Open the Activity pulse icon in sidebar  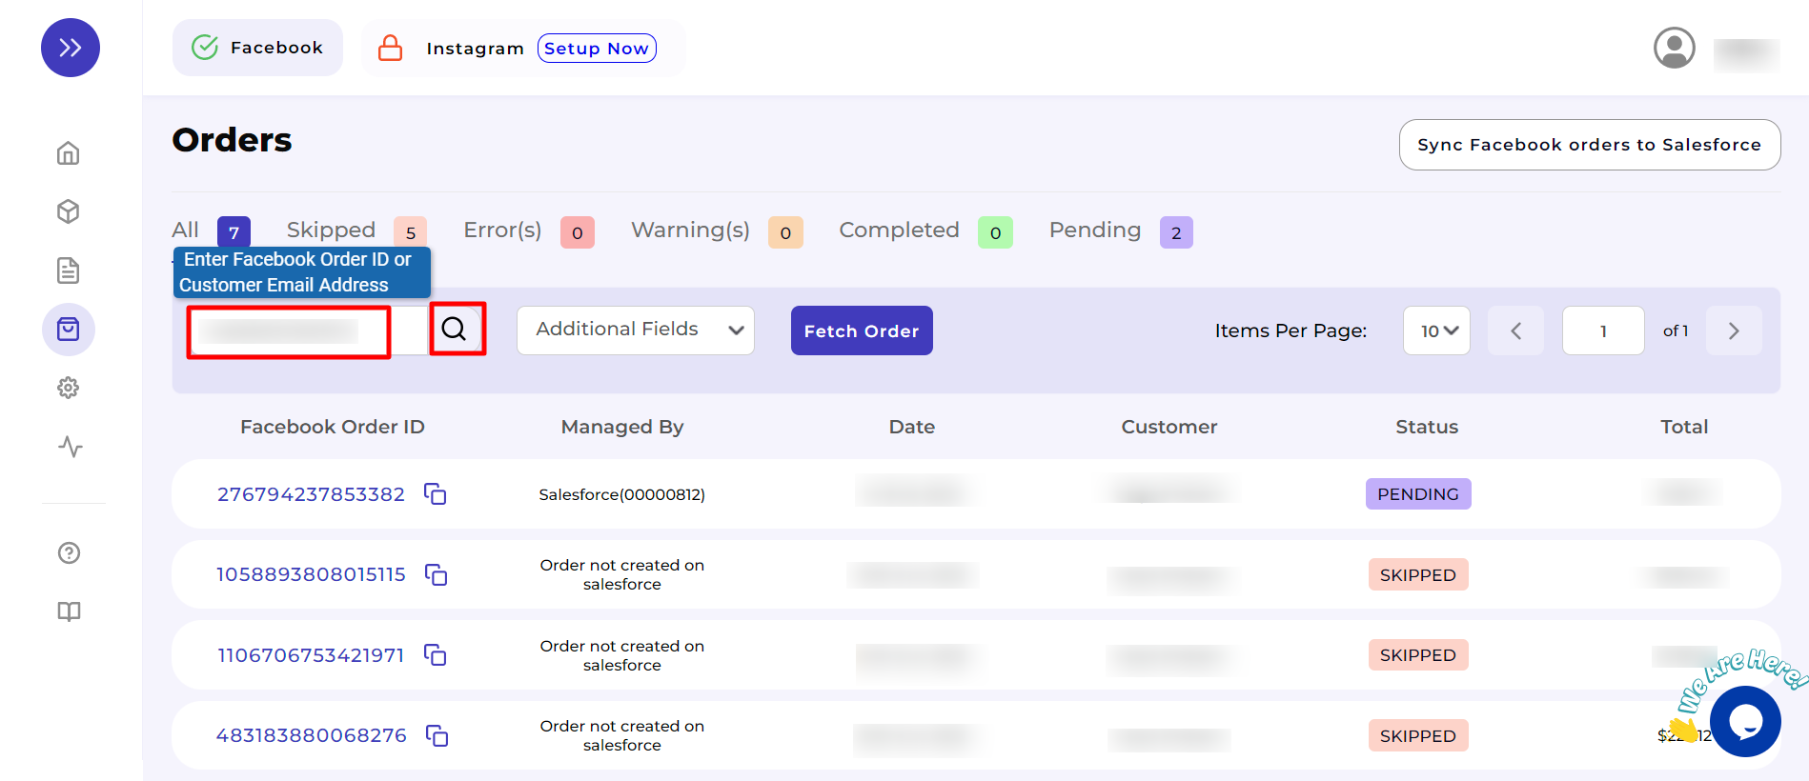tap(70, 447)
